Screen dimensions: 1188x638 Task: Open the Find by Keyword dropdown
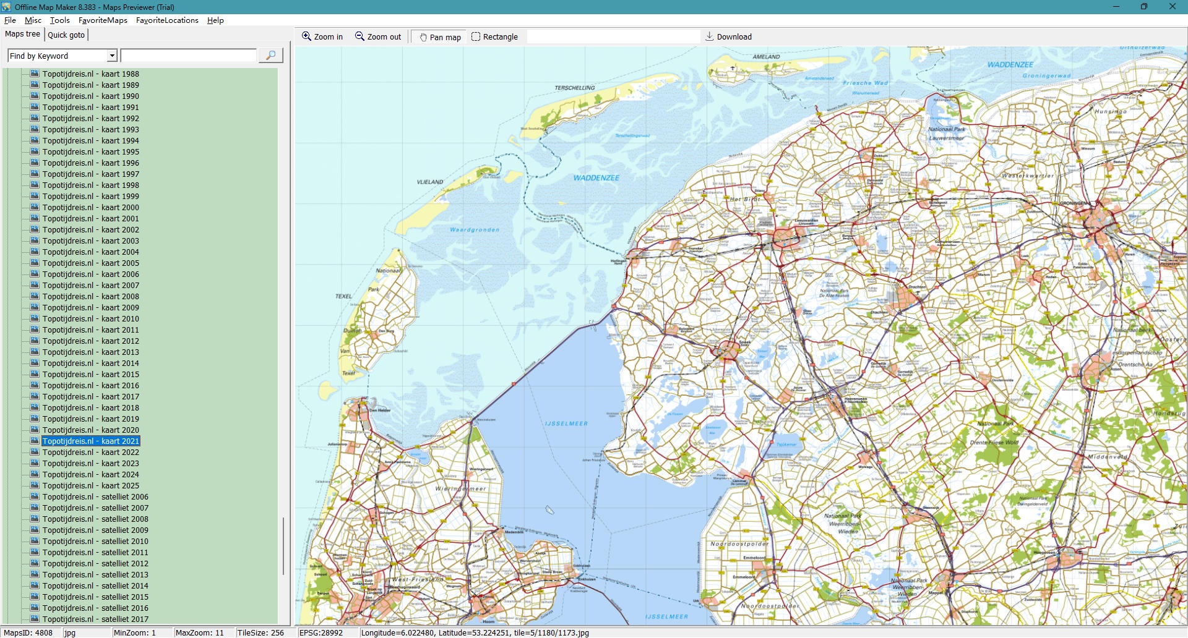point(112,56)
